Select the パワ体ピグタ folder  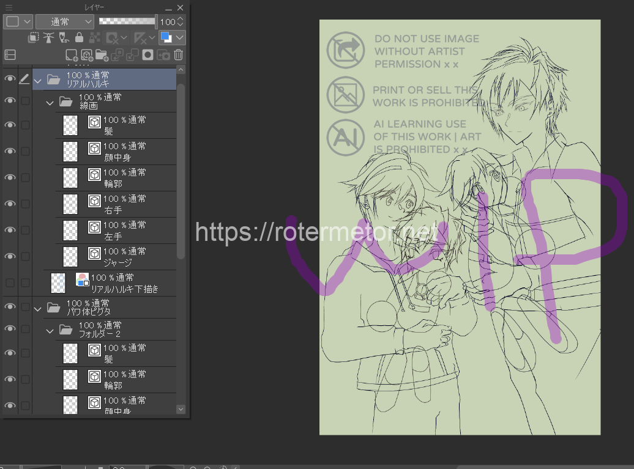[x=110, y=308]
